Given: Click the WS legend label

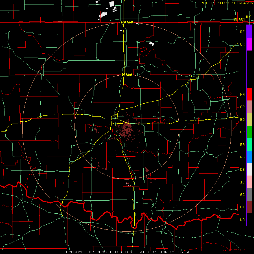Looking at the screenshot, I should point(242,157).
